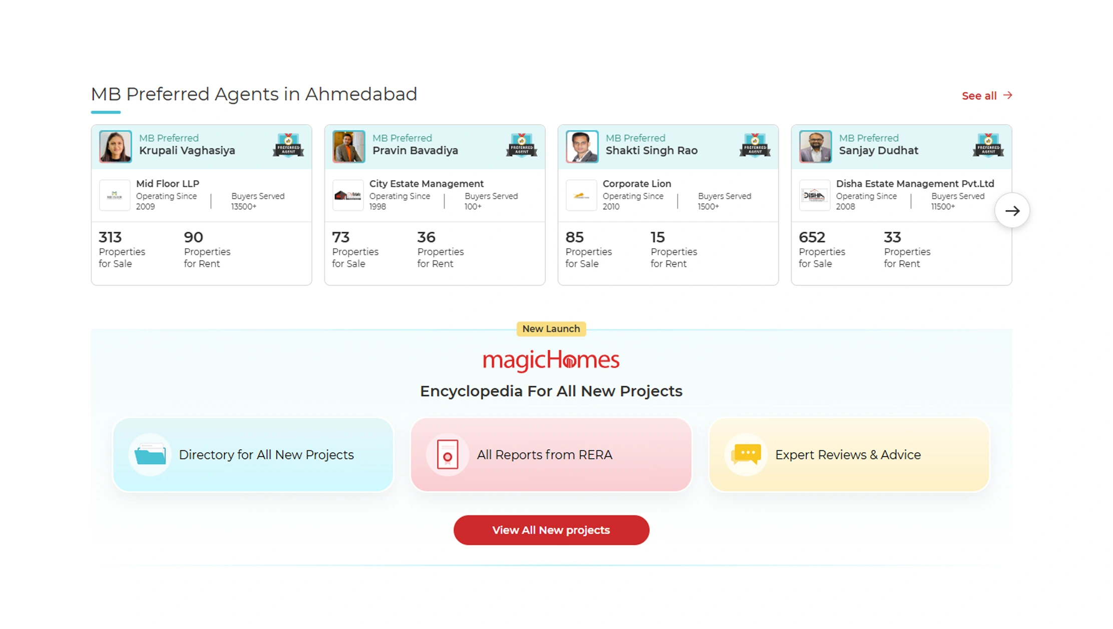Click the MB Preferred Agents in Ahmedabad heading
1113x629 pixels.
click(254, 94)
